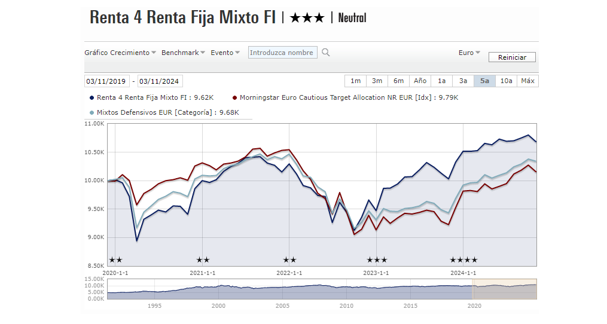Click the dark red Morningstar legend dot
This screenshot has width=607, height=324.
pyautogui.click(x=234, y=98)
